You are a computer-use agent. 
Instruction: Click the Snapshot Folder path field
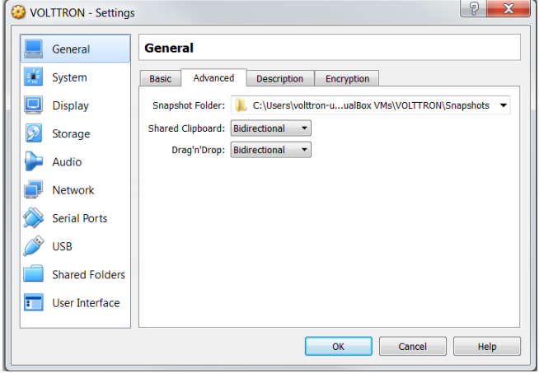[x=371, y=105]
